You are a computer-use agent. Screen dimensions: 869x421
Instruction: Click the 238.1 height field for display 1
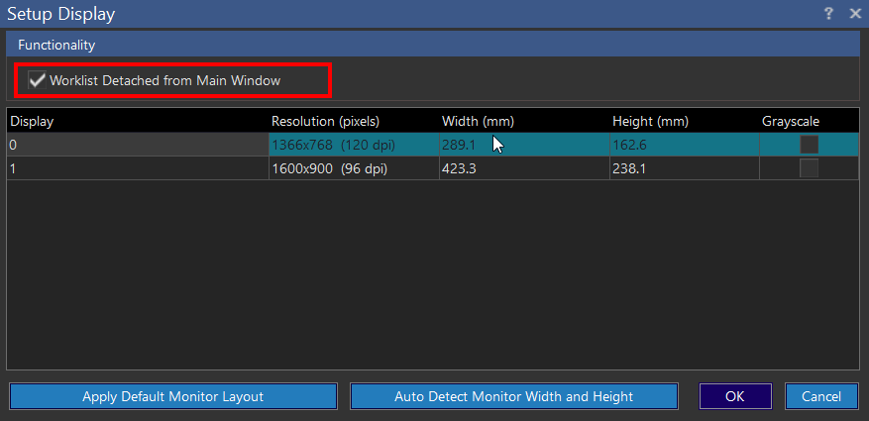[684, 168]
